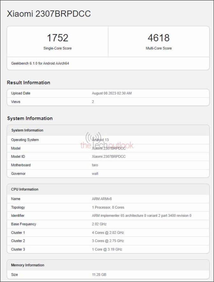Click the 1 Core @ 3.19 GHz value

107,249
